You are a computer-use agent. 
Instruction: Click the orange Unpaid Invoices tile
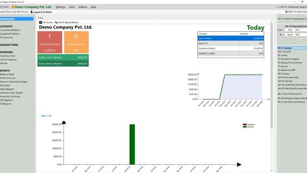76,42
